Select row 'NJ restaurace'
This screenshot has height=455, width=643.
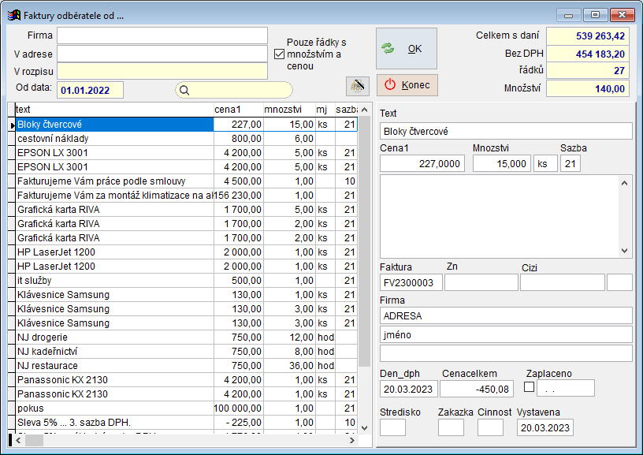(x=186, y=366)
